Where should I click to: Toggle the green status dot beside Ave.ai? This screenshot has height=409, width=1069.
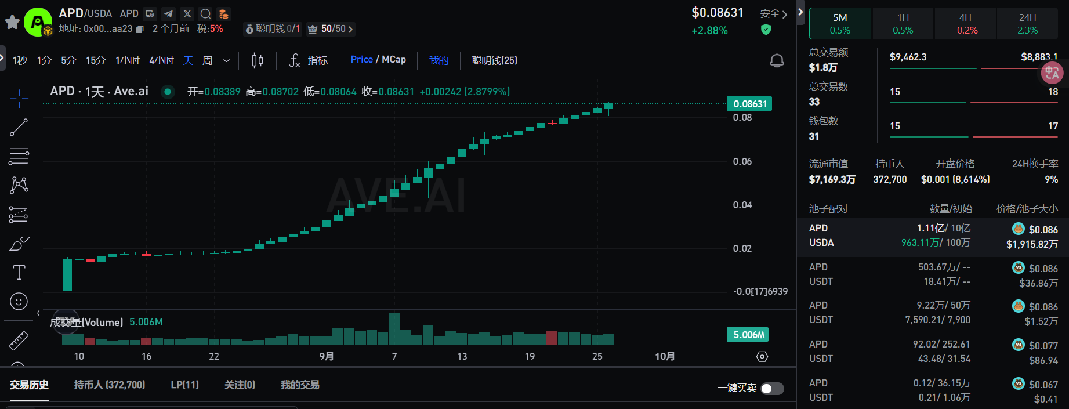pyautogui.click(x=168, y=92)
